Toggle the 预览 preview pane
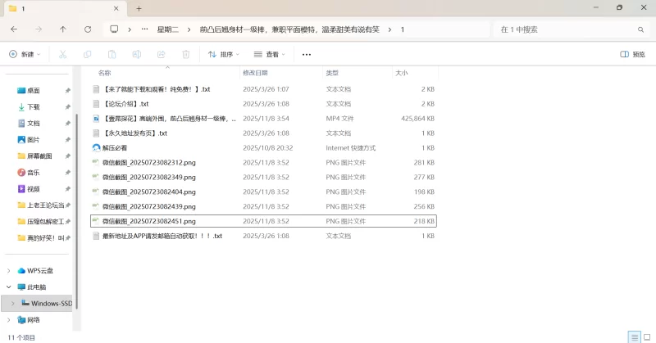This screenshot has height=343, width=656. [x=632, y=55]
